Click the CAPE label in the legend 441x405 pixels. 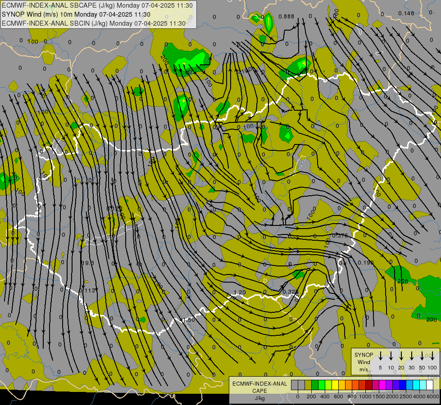pyautogui.click(x=259, y=391)
